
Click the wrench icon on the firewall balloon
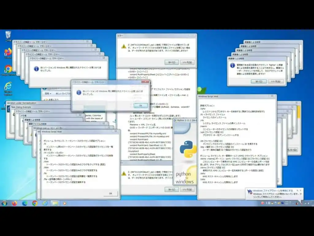pos(297,191)
